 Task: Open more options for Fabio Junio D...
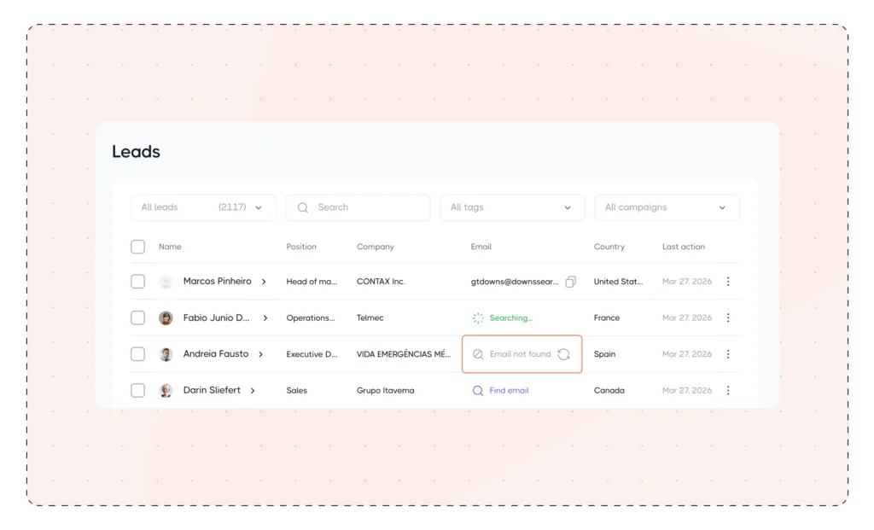point(728,317)
